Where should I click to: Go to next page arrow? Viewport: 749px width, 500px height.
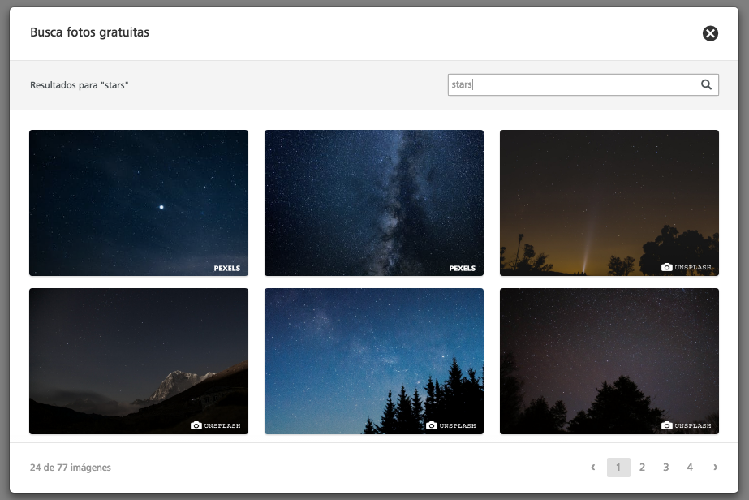click(x=715, y=468)
